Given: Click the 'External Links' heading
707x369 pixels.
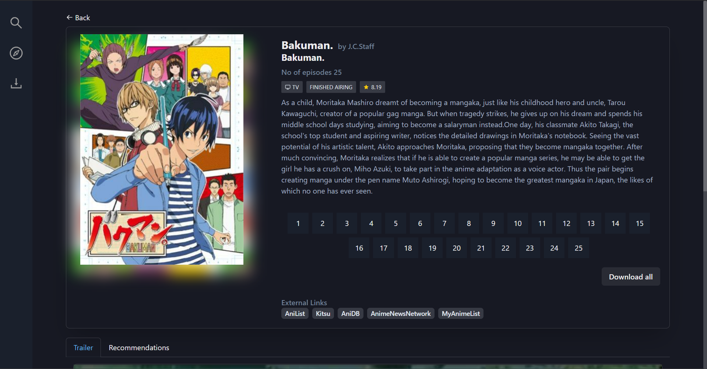Looking at the screenshot, I should pos(304,302).
